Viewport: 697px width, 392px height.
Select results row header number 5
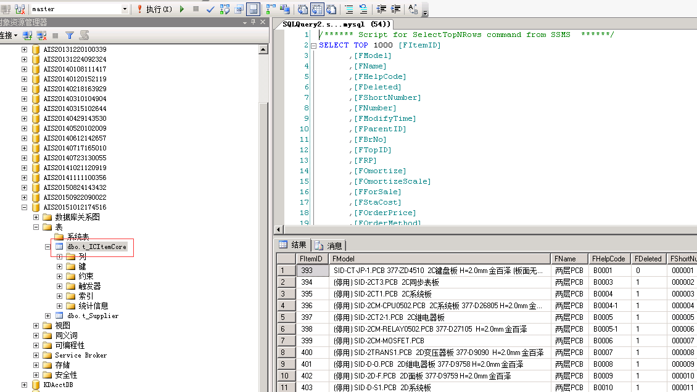click(x=286, y=317)
